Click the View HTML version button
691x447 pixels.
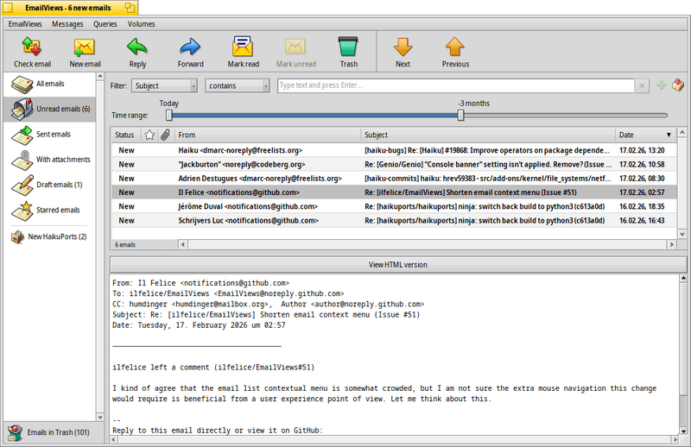(398, 265)
